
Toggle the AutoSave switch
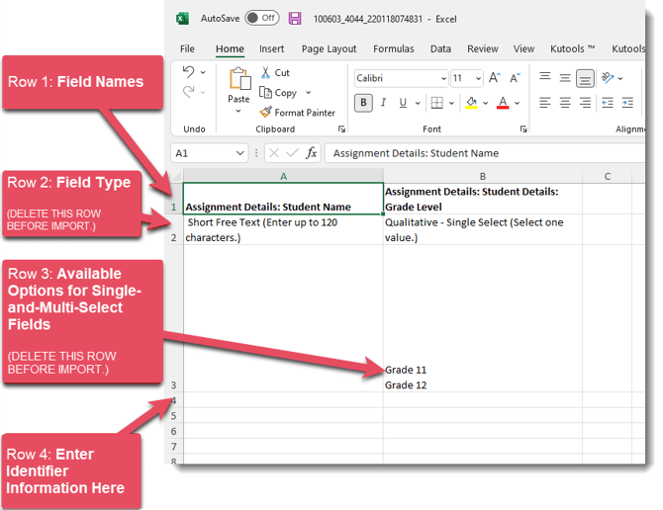[262, 18]
